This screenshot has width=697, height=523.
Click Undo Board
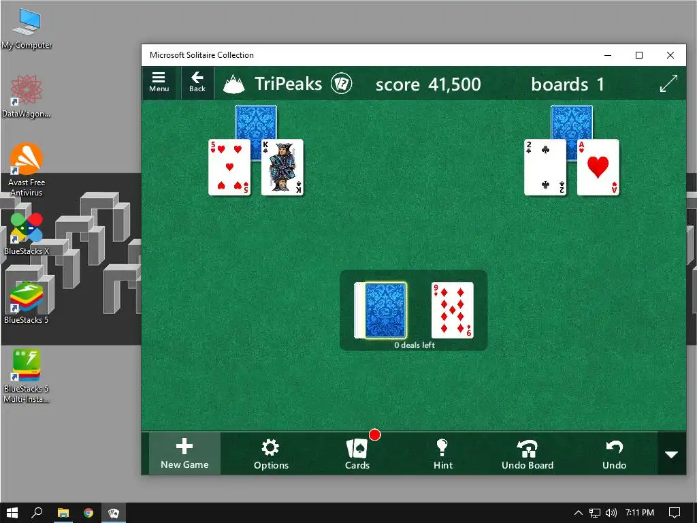[528, 454]
